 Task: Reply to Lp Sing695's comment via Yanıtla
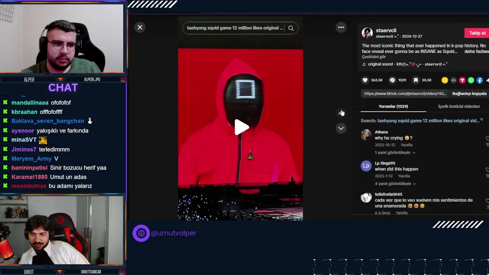tap(404, 176)
